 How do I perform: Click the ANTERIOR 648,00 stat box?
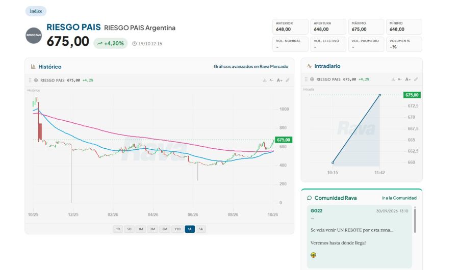(290, 26)
